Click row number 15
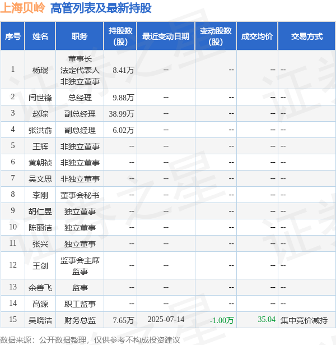 [13, 319]
